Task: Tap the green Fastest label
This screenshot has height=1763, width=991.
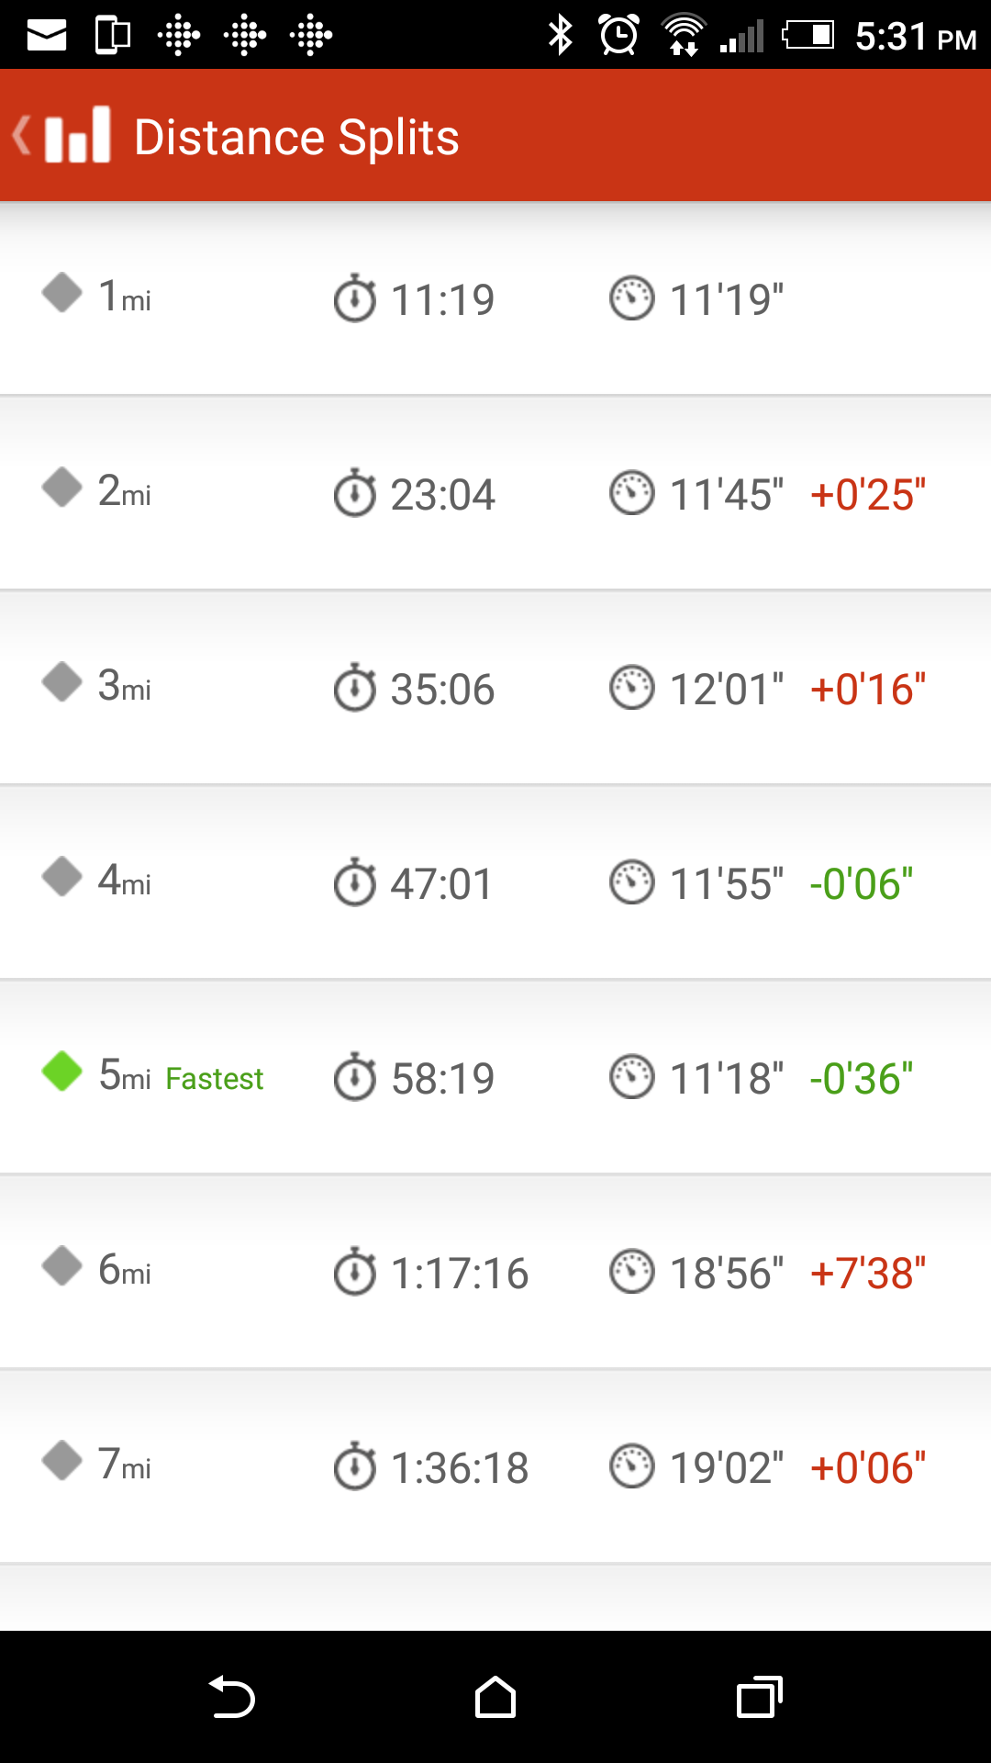Action: pyautogui.click(x=215, y=1078)
